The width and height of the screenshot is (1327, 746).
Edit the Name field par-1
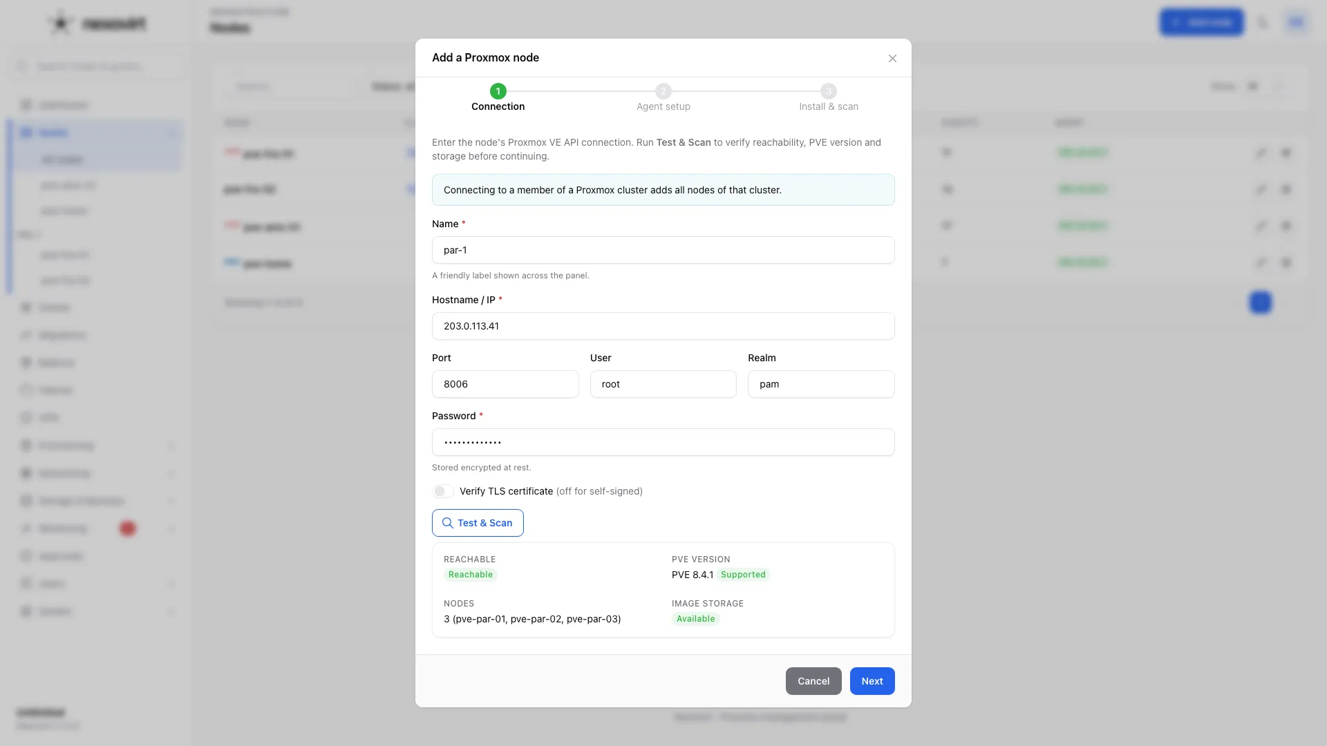tap(663, 250)
